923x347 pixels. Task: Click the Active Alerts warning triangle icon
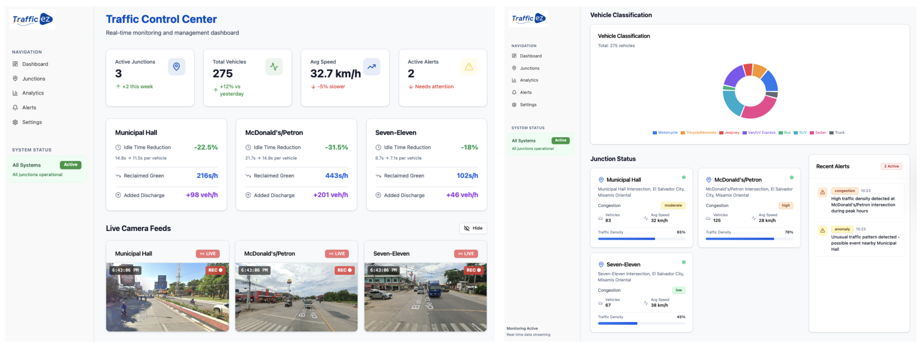click(x=469, y=66)
